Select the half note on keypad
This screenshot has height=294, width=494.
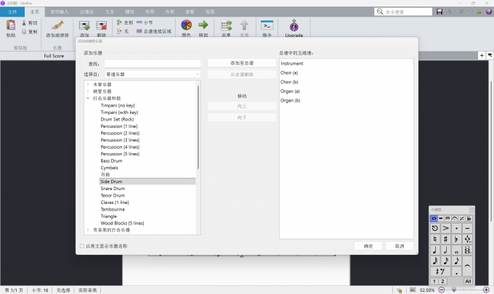pos(445,250)
